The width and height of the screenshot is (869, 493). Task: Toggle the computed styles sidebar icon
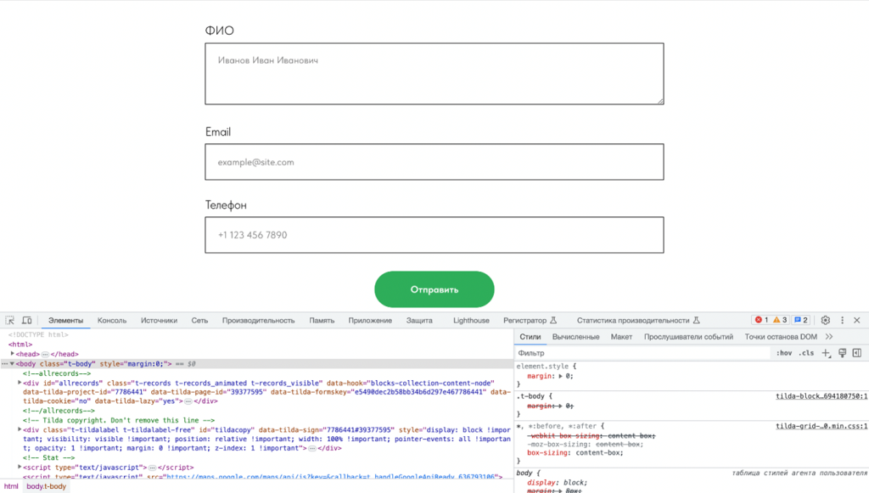tap(857, 353)
